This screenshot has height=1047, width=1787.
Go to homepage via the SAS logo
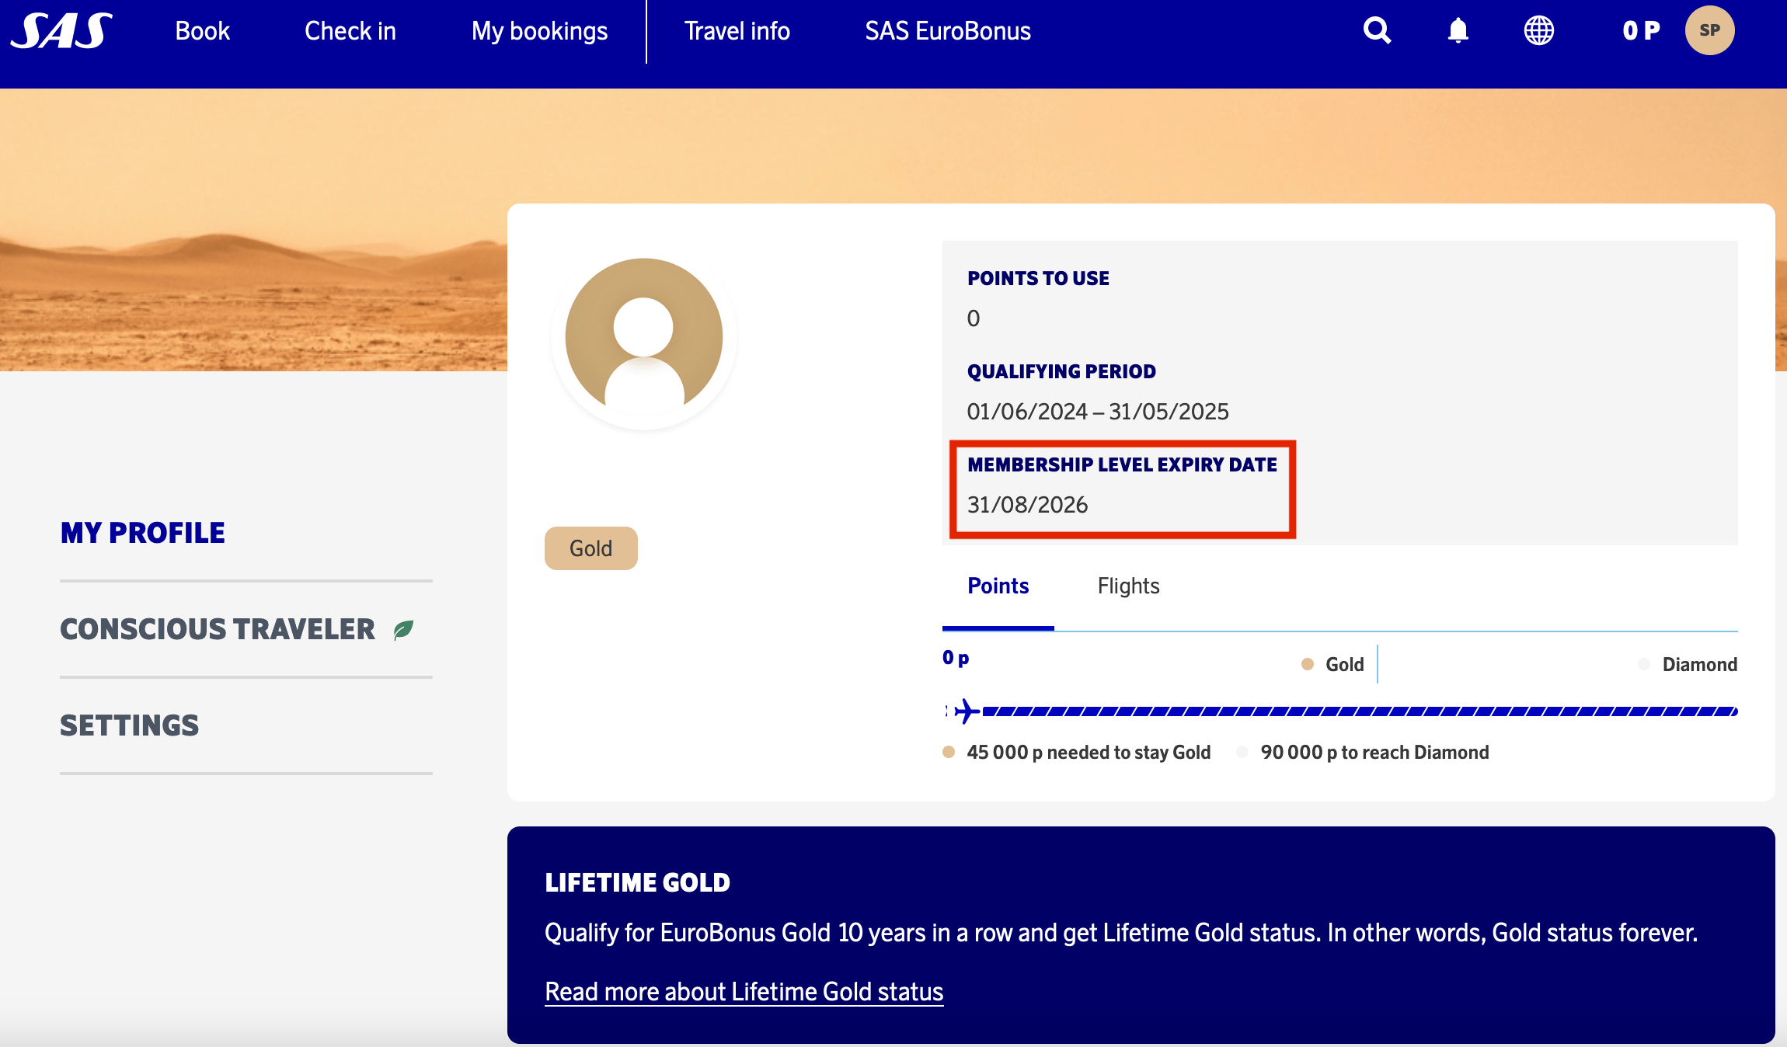[62, 30]
